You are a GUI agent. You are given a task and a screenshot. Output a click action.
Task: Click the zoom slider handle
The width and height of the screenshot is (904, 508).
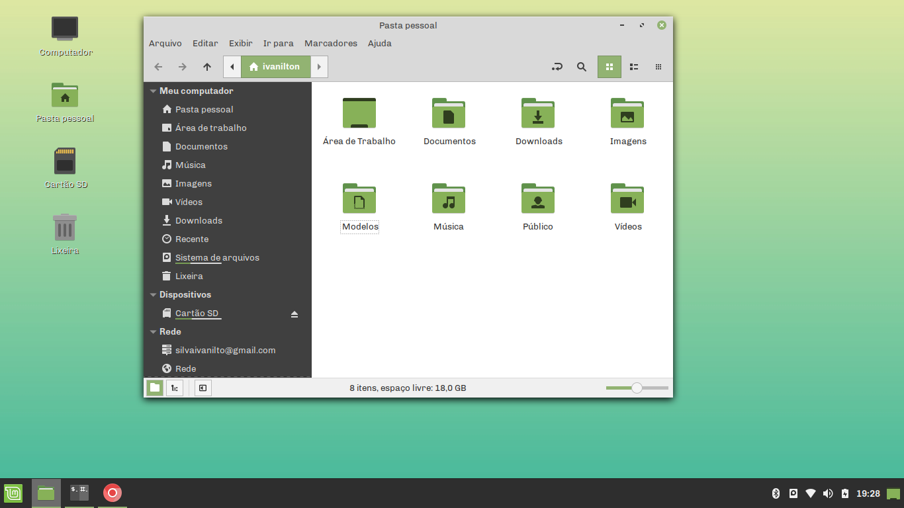(x=637, y=388)
